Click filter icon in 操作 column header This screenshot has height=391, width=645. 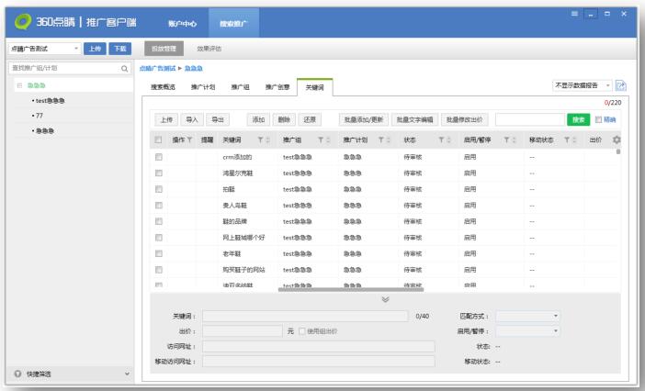pyautogui.click(x=190, y=140)
